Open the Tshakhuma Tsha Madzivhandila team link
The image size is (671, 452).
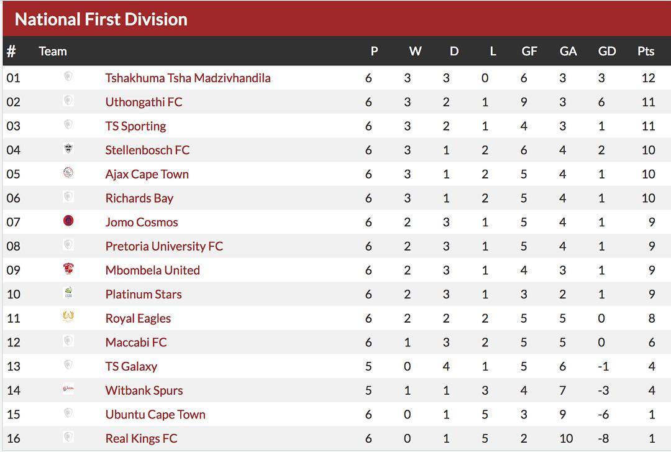[188, 78]
